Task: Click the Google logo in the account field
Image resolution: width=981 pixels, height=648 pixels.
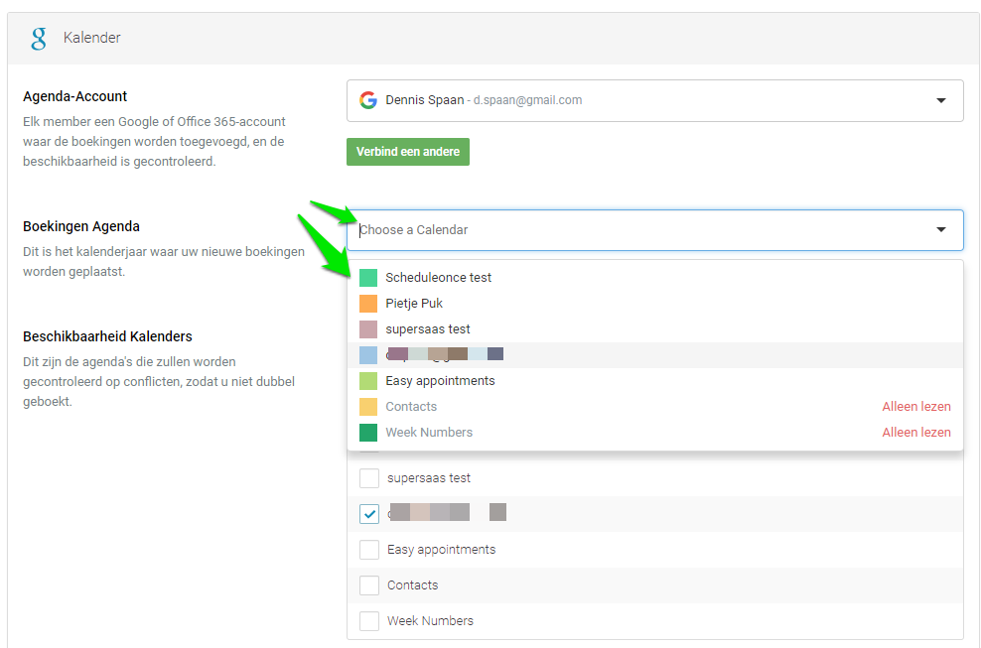Action: click(x=368, y=100)
